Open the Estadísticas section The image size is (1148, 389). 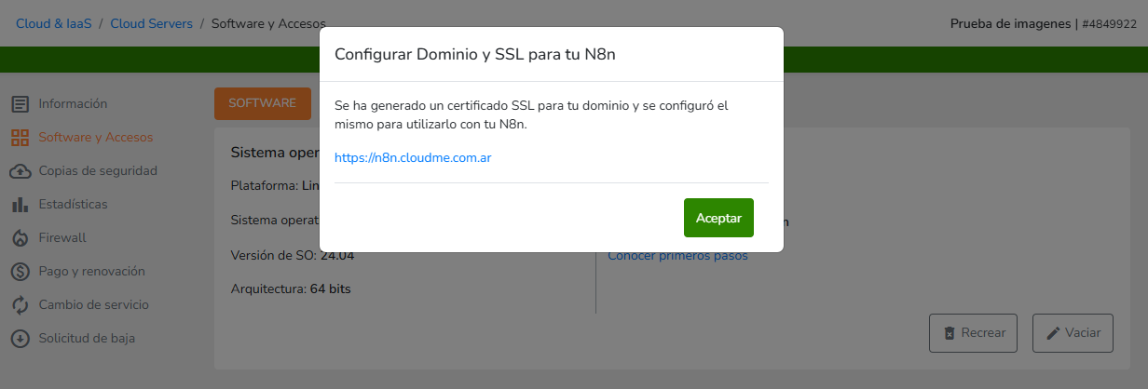click(x=73, y=204)
